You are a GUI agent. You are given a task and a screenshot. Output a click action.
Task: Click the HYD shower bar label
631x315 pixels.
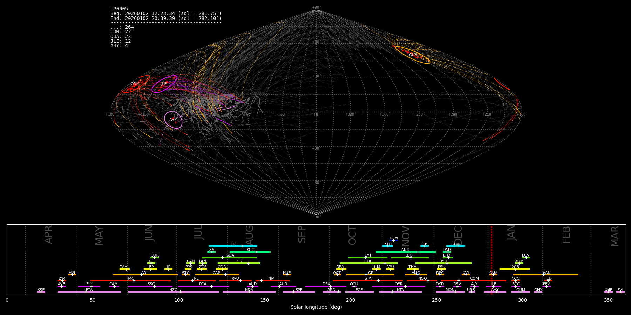tap(443, 261)
